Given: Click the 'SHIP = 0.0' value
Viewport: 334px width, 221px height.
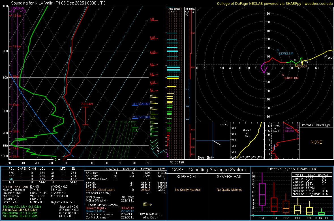Looking at the screenshot, I should 66,216.
